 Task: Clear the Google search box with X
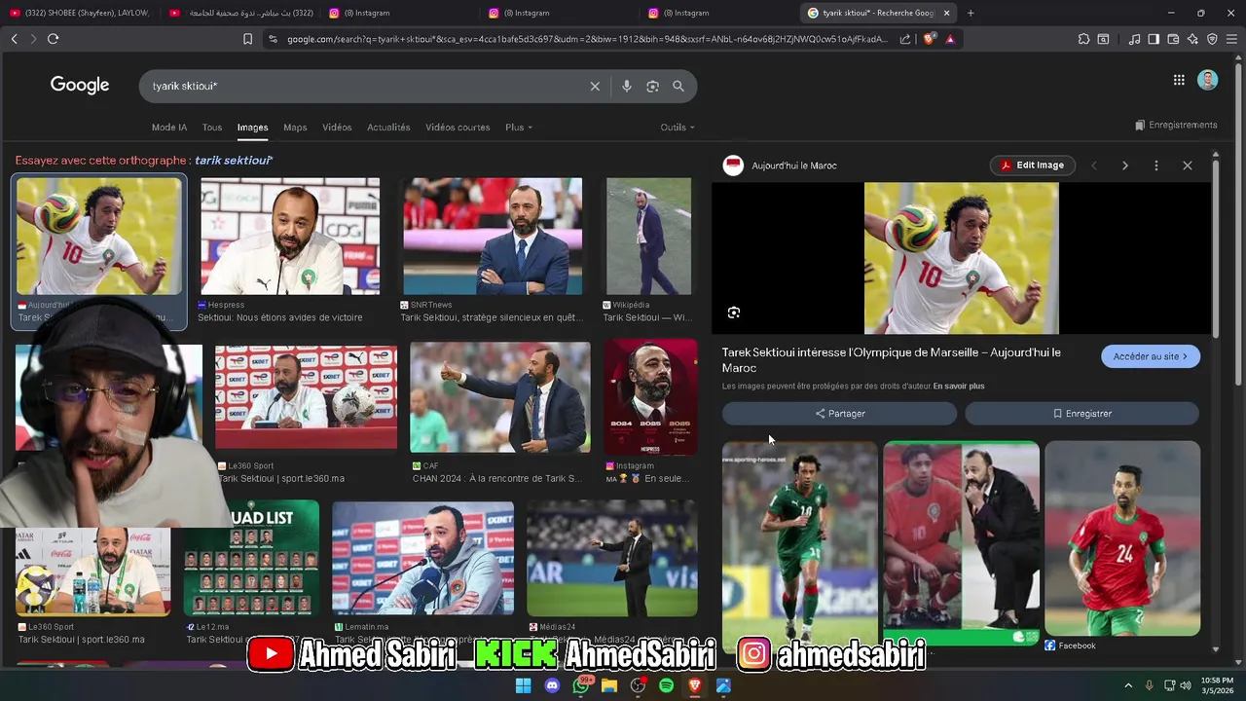[595, 86]
